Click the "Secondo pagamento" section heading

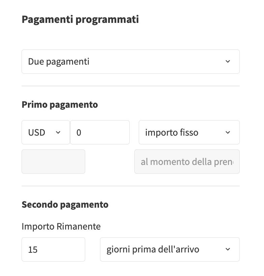click(65, 204)
